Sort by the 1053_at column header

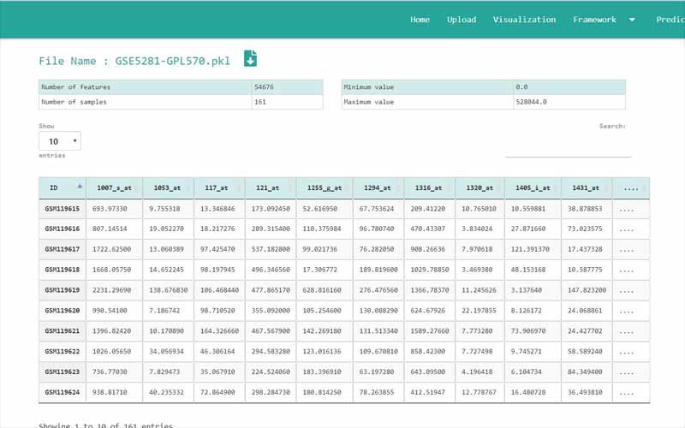click(x=167, y=188)
